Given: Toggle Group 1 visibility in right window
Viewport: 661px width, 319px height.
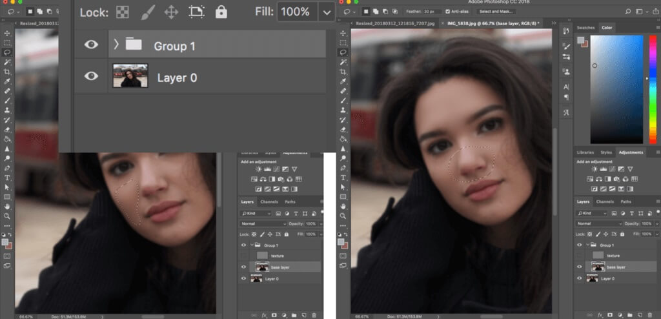Looking at the screenshot, I should (x=579, y=245).
